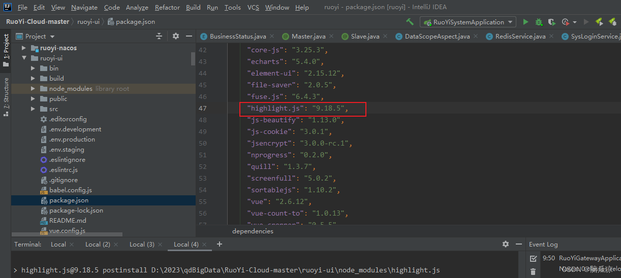
Task: Open the Navigate menu
Action: (x=84, y=7)
